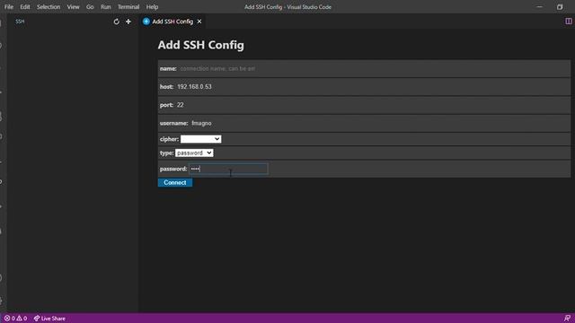Click the refresh icon in SSH panel
This screenshot has width=575, height=323.
point(116,22)
